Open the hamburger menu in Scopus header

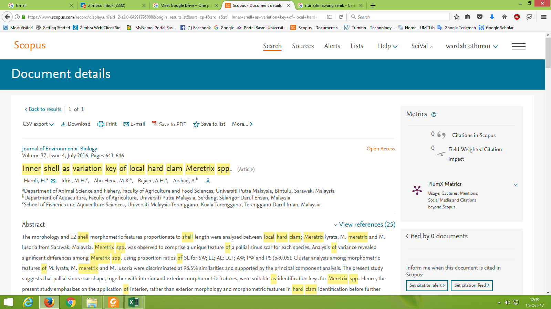pyautogui.click(x=518, y=46)
